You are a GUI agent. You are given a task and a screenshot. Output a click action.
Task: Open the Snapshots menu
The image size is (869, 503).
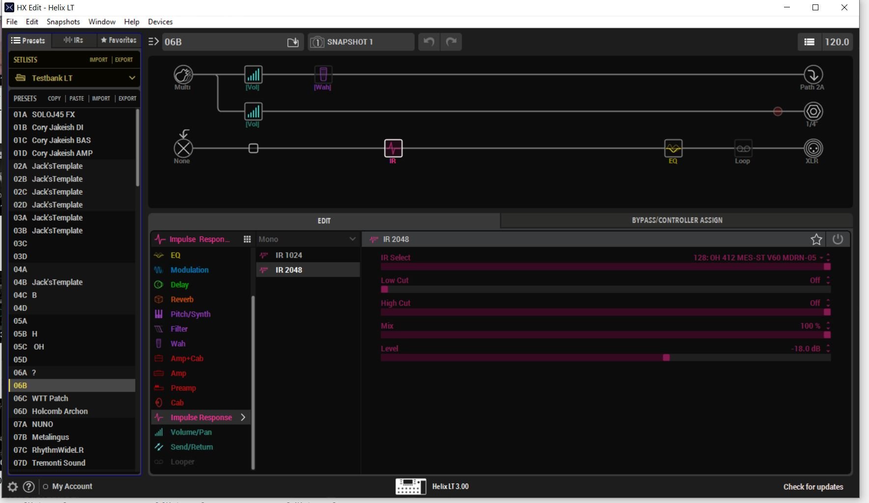click(x=63, y=22)
